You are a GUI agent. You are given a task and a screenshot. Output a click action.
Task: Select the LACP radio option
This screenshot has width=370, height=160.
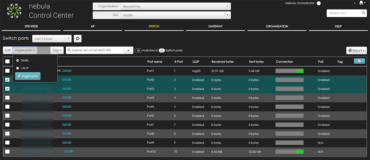[18, 68]
